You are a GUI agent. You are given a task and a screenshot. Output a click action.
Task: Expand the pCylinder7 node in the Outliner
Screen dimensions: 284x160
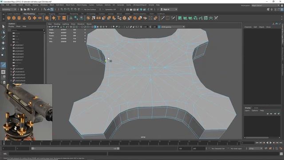coord(11,69)
